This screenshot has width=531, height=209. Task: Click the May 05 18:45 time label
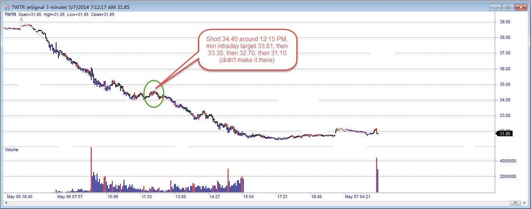click(19, 197)
